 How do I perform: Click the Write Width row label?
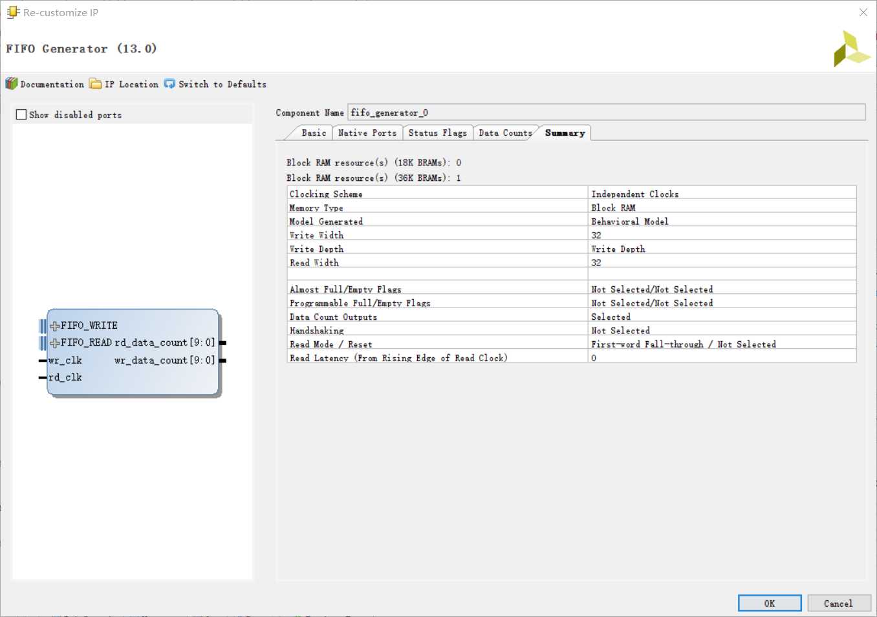pyautogui.click(x=316, y=235)
